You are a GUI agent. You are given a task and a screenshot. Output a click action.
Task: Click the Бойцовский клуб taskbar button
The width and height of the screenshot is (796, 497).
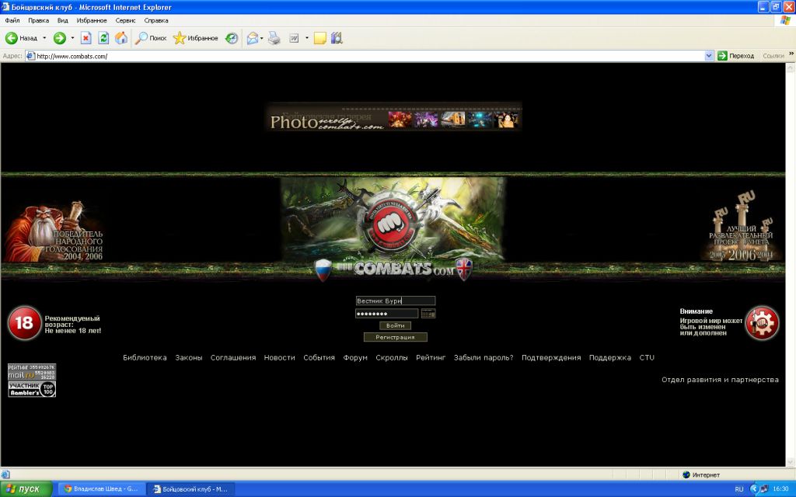pyautogui.click(x=191, y=489)
